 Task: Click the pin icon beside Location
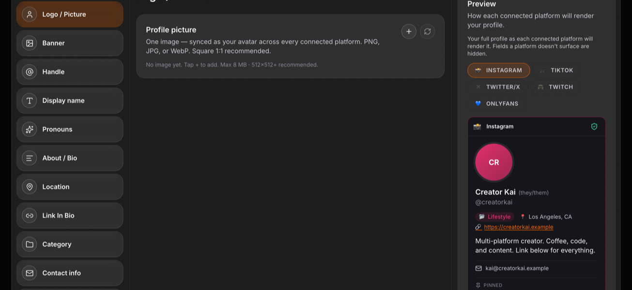click(30, 187)
